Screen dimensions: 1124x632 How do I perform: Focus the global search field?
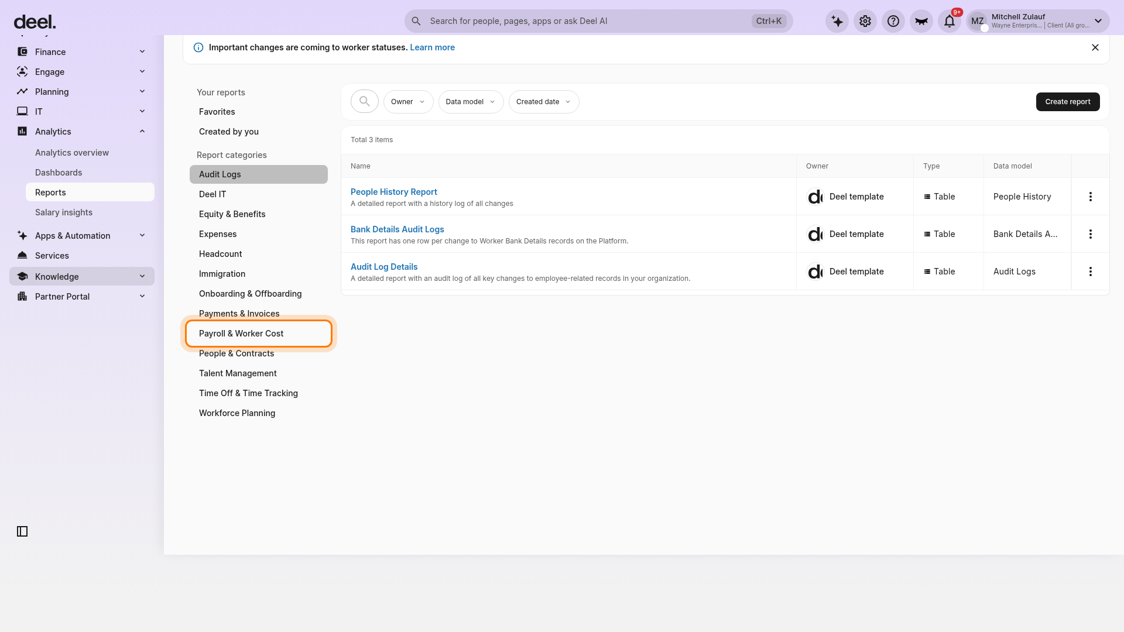(x=598, y=21)
